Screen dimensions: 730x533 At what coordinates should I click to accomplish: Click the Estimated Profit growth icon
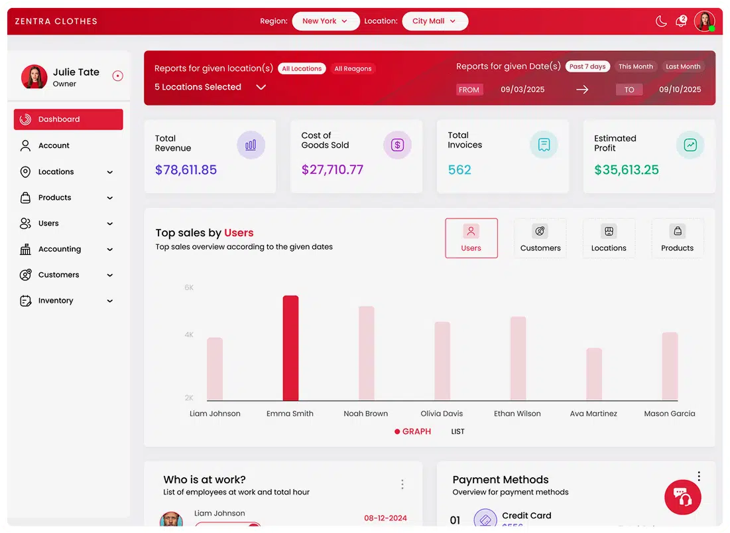pyautogui.click(x=690, y=145)
